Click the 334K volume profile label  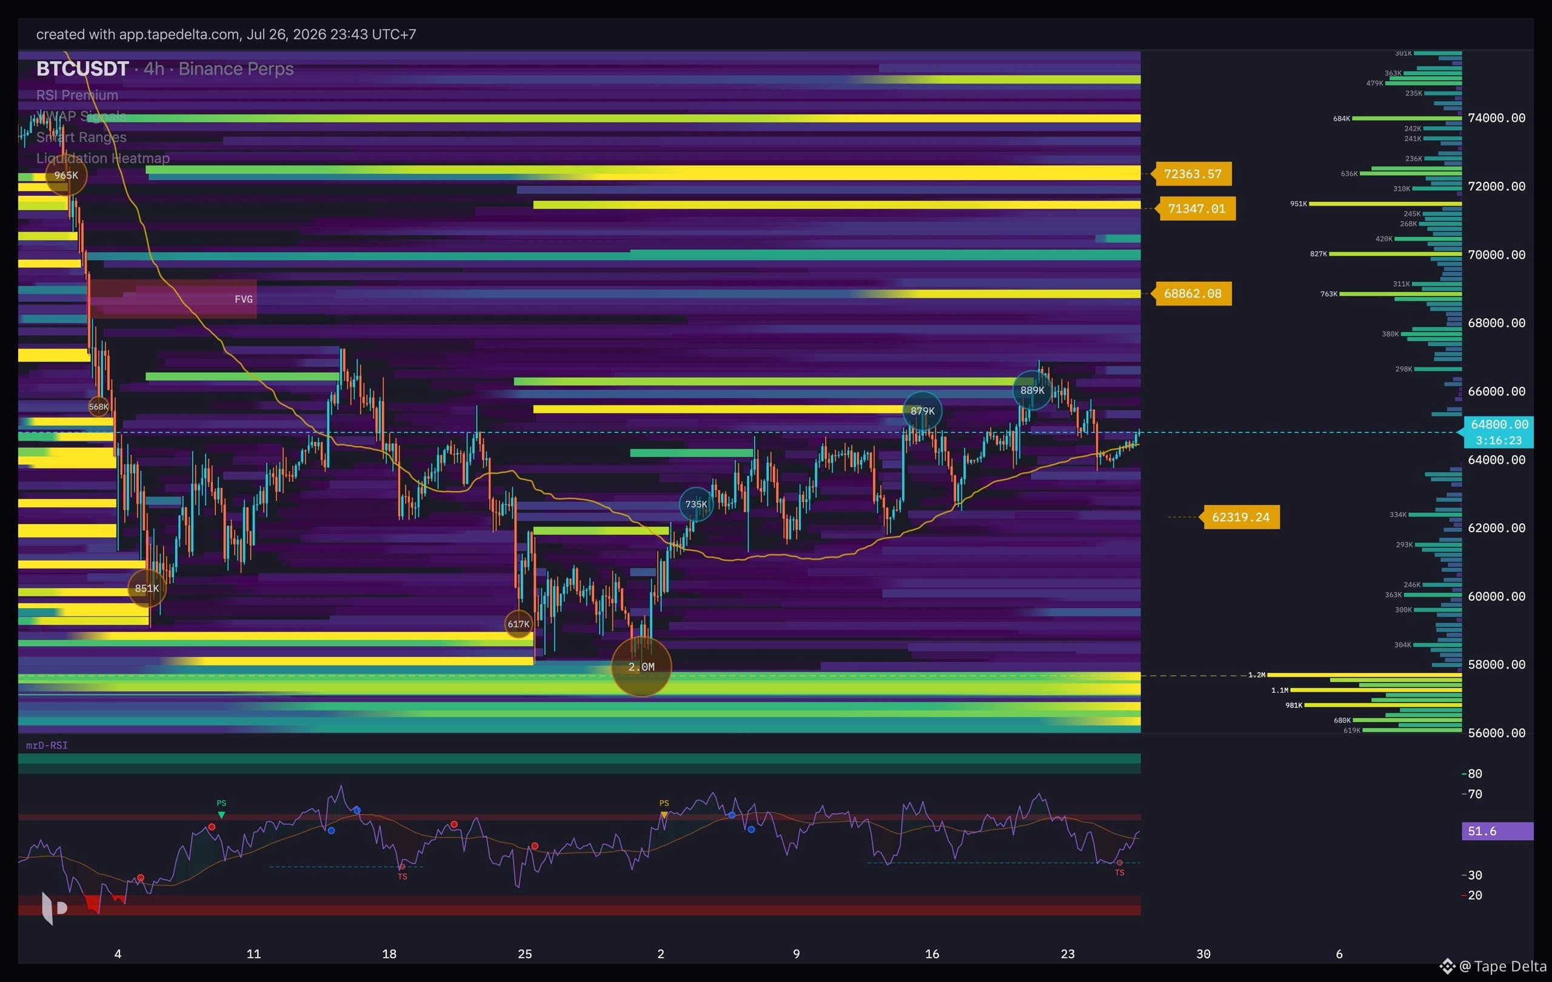[x=1399, y=514]
